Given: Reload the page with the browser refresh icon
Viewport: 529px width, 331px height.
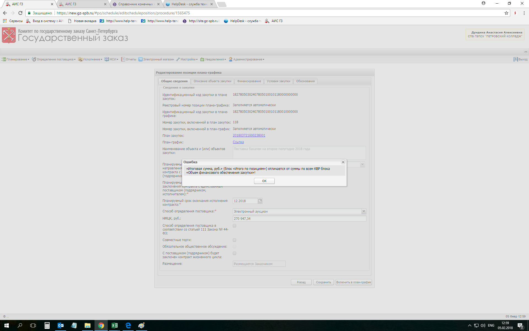Looking at the screenshot, I should tap(20, 13).
